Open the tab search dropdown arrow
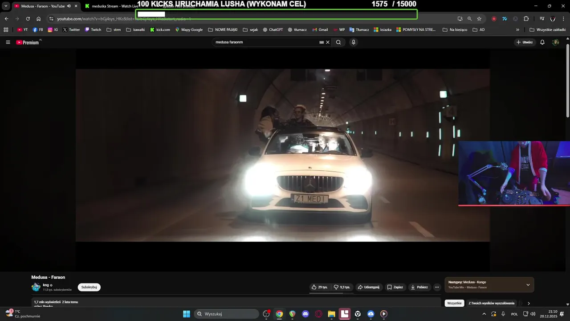570x321 pixels. point(6,6)
